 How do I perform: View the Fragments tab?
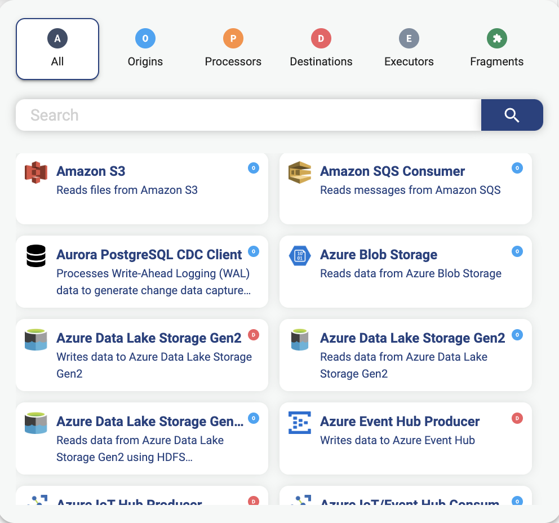click(x=497, y=49)
